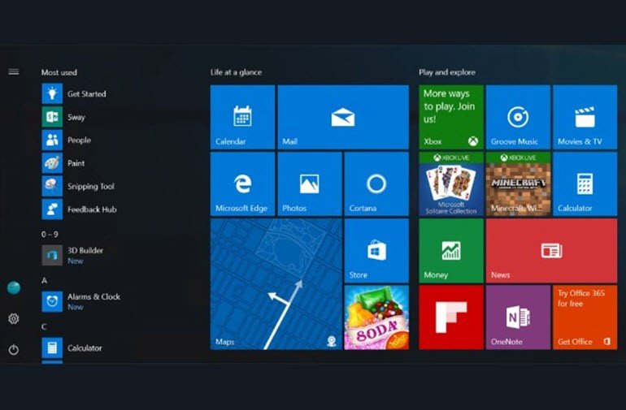This screenshot has width=626, height=410.
Task: Open Settings gear in Start sidebar
Action: (x=14, y=319)
